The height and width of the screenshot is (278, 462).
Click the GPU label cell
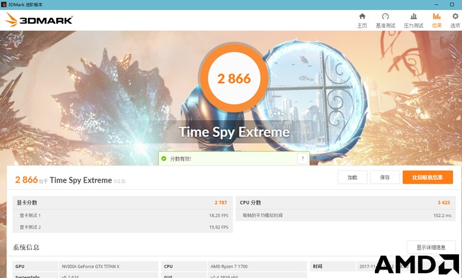(x=36, y=266)
